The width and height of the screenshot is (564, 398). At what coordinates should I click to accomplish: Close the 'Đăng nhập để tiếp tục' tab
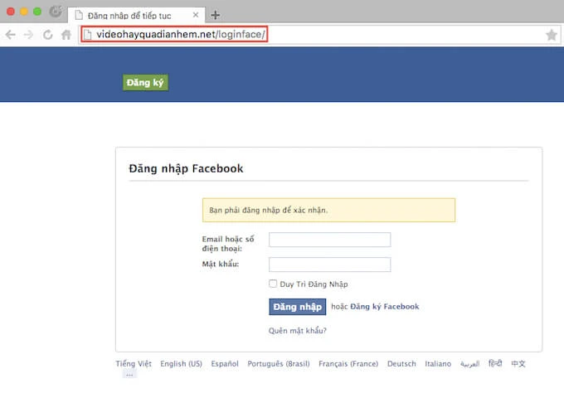(195, 15)
